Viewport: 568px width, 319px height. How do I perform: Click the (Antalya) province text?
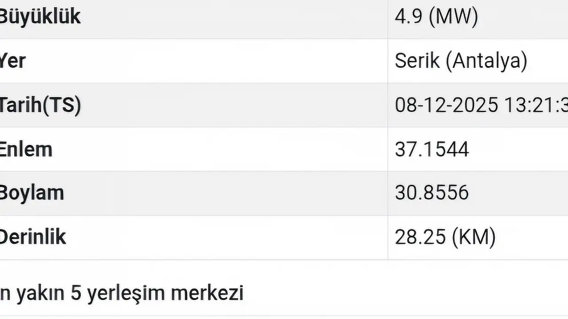486,61
